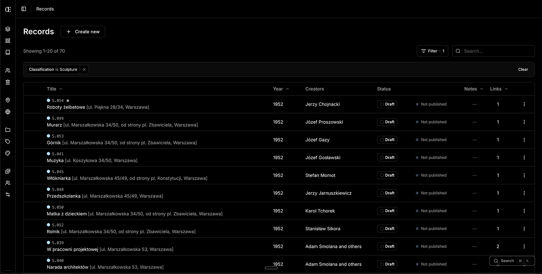Open the map pin locations icon
This screenshot has height=274, width=542.
(x=8, y=100)
